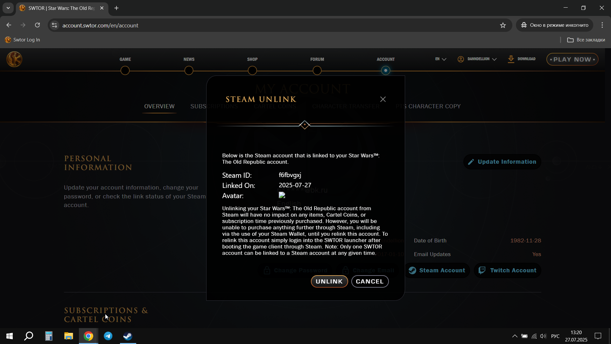Open Chrome three-dot menu
This screenshot has height=344, width=611.
(602, 25)
